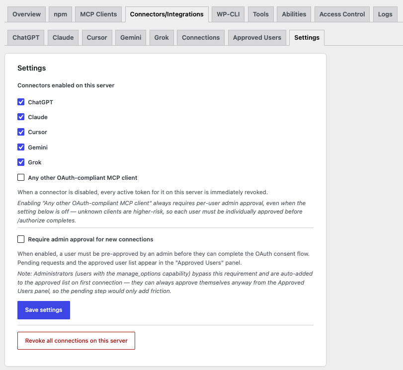
Task: View the Logs tab
Action: tap(385, 14)
